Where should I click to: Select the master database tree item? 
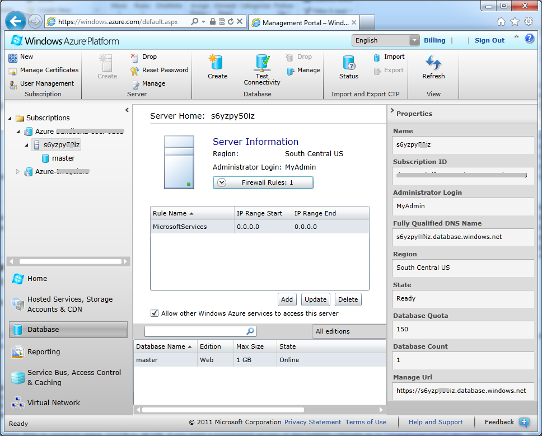click(x=58, y=158)
